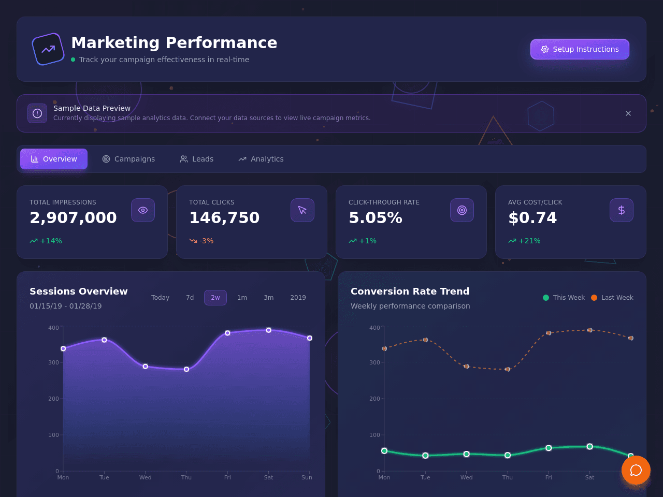The width and height of the screenshot is (663, 497).
Task: Select the 2w time range
Action: (215, 298)
